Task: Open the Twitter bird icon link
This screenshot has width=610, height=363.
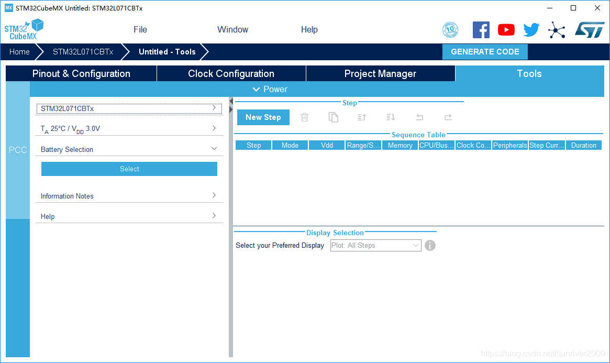Action: coord(531,30)
